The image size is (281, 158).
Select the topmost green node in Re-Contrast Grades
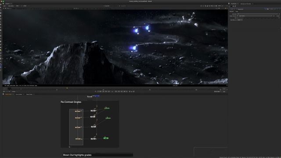[107, 108]
